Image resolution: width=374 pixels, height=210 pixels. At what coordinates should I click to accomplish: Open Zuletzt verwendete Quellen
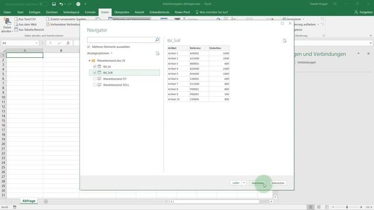[x=66, y=19]
